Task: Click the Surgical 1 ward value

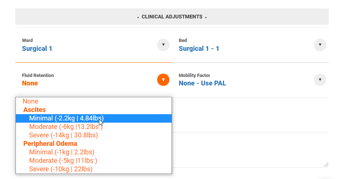Action: (37, 49)
